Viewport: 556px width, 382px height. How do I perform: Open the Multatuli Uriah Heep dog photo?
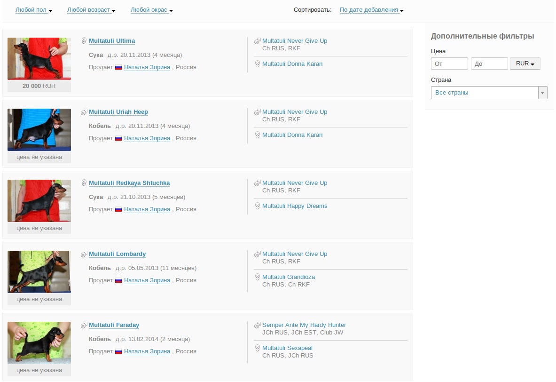click(x=39, y=129)
